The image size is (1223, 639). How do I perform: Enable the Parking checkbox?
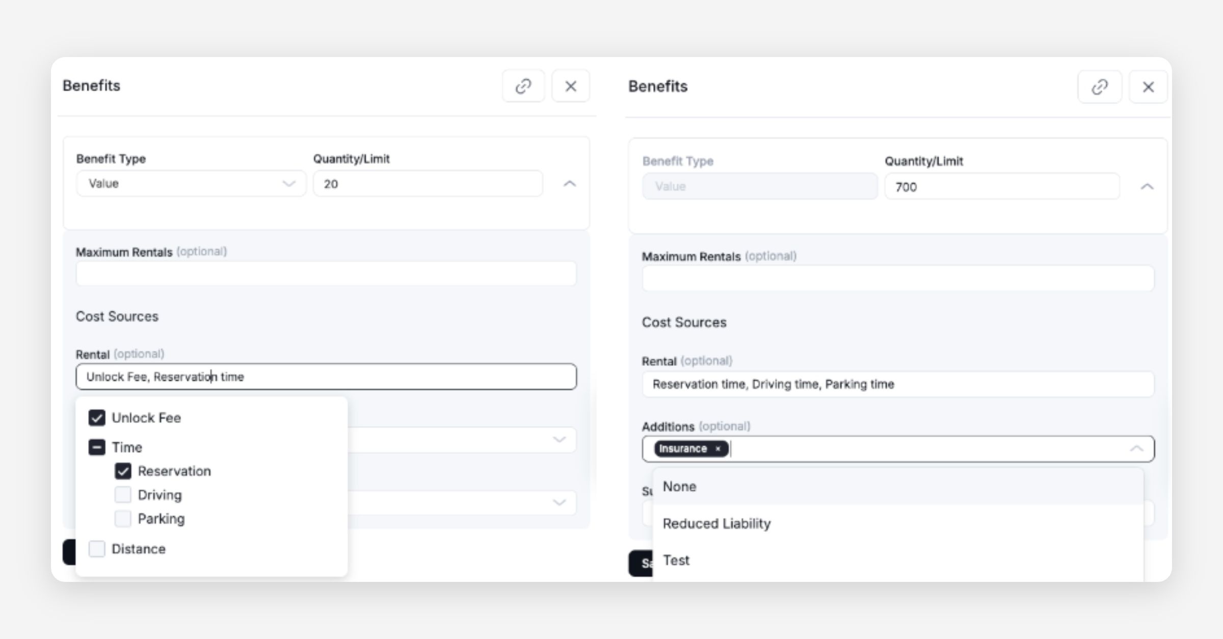[x=123, y=519]
